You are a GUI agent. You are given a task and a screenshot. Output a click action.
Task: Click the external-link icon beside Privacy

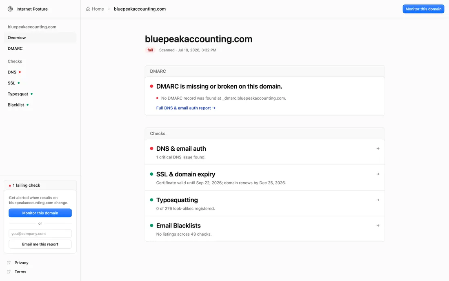click(x=9, y=263)
